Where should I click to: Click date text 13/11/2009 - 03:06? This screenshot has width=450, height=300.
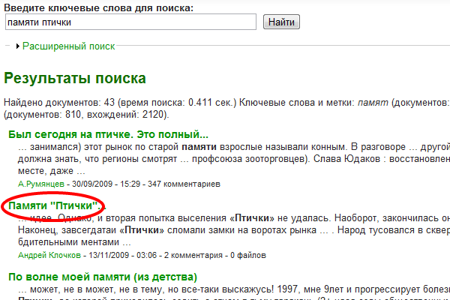(123, 255)
